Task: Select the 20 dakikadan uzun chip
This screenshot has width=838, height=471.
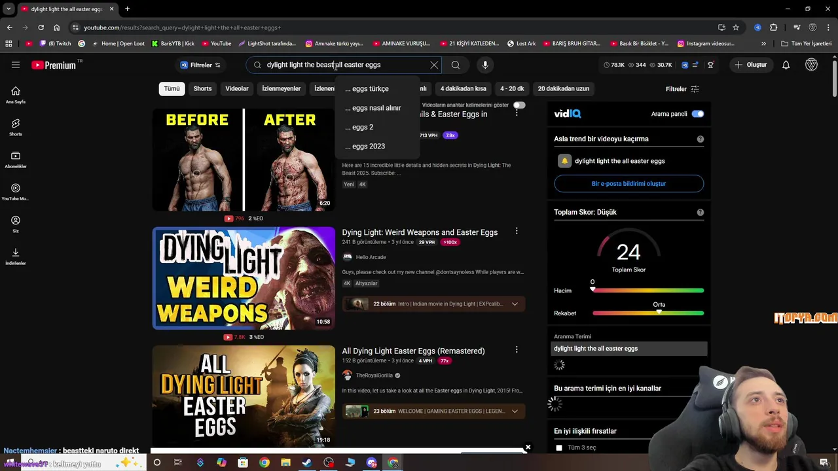Action: (563, 88)
